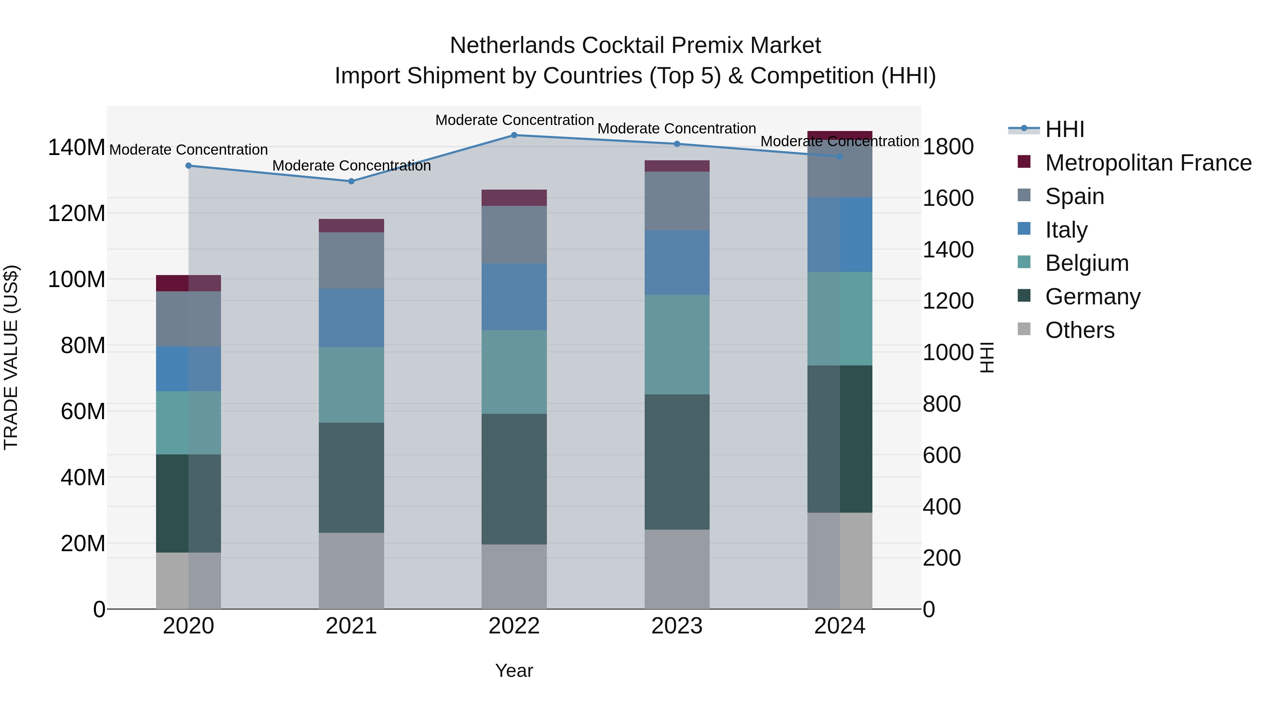Click the 2022 Italy bar segment
Image resolution: width=1271 pixels, height=715 pixels.
514,297
